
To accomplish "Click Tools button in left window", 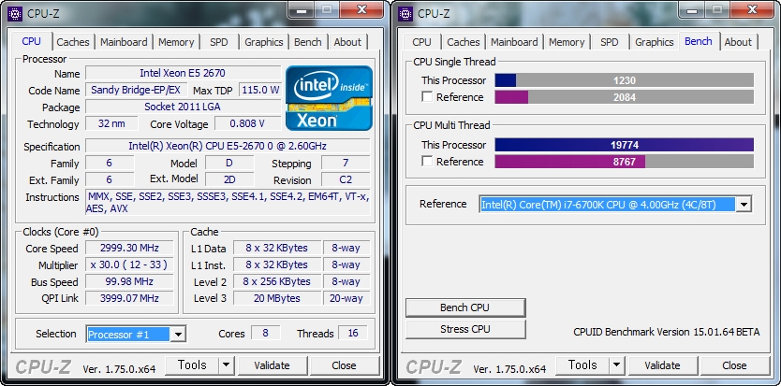I will tap(192, 365).
